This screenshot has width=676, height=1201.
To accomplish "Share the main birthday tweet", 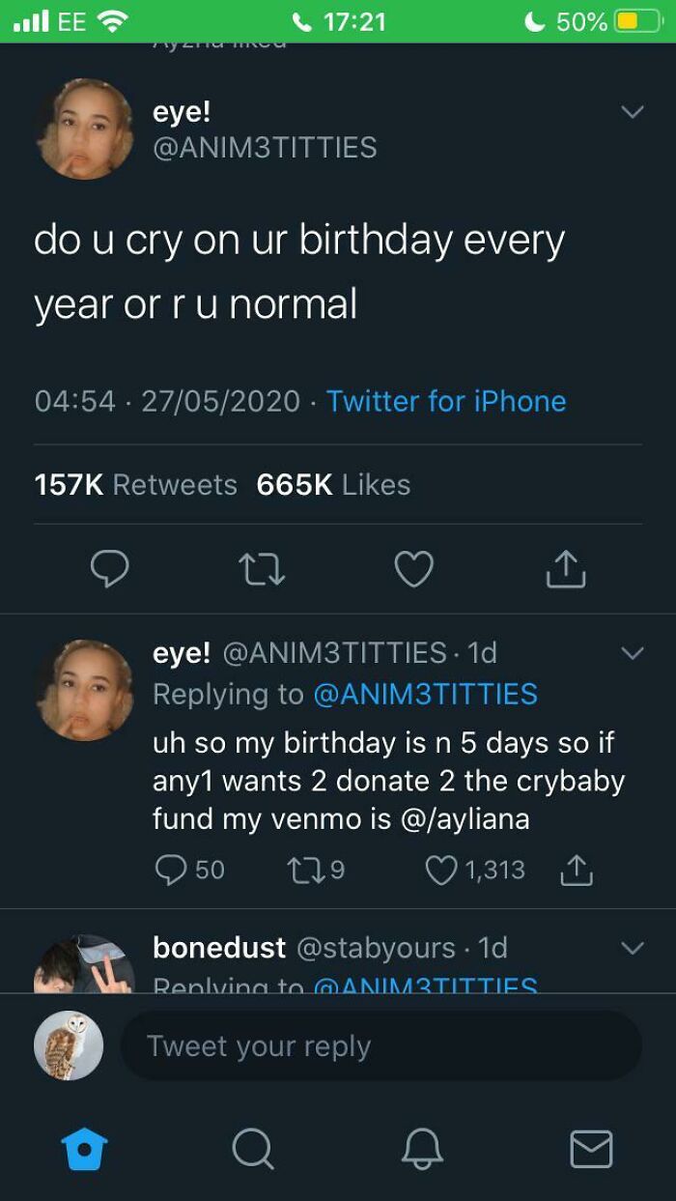I will click(x=565, y=569).
